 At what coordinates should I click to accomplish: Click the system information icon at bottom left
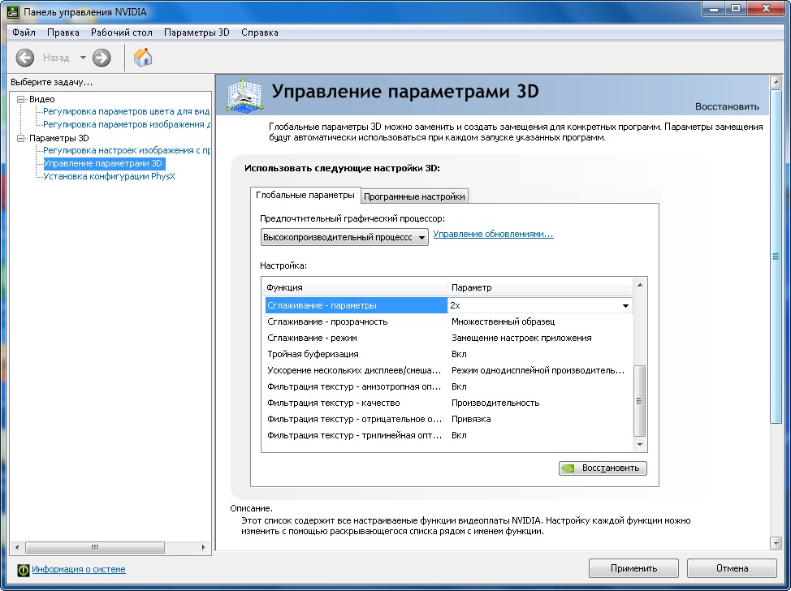pyautogui.click(x=24, y=570)
